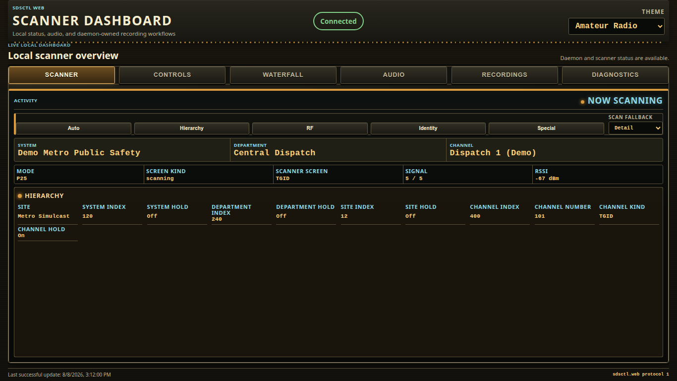Viewport: 677px width, 381px height.
Task: Click the Screen Kind value scanning
Action: (160, 178)
